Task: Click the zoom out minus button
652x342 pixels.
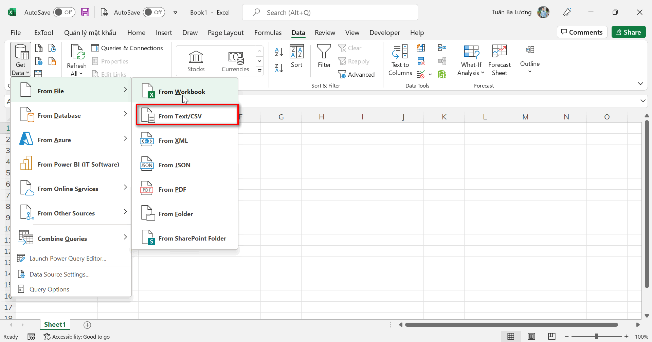Action: pyautogui.click(x=566, y=337)
